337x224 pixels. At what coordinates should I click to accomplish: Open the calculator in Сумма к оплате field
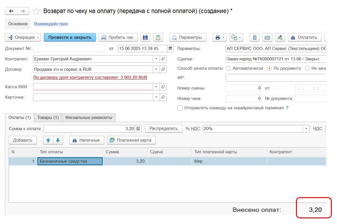(139, 128)
